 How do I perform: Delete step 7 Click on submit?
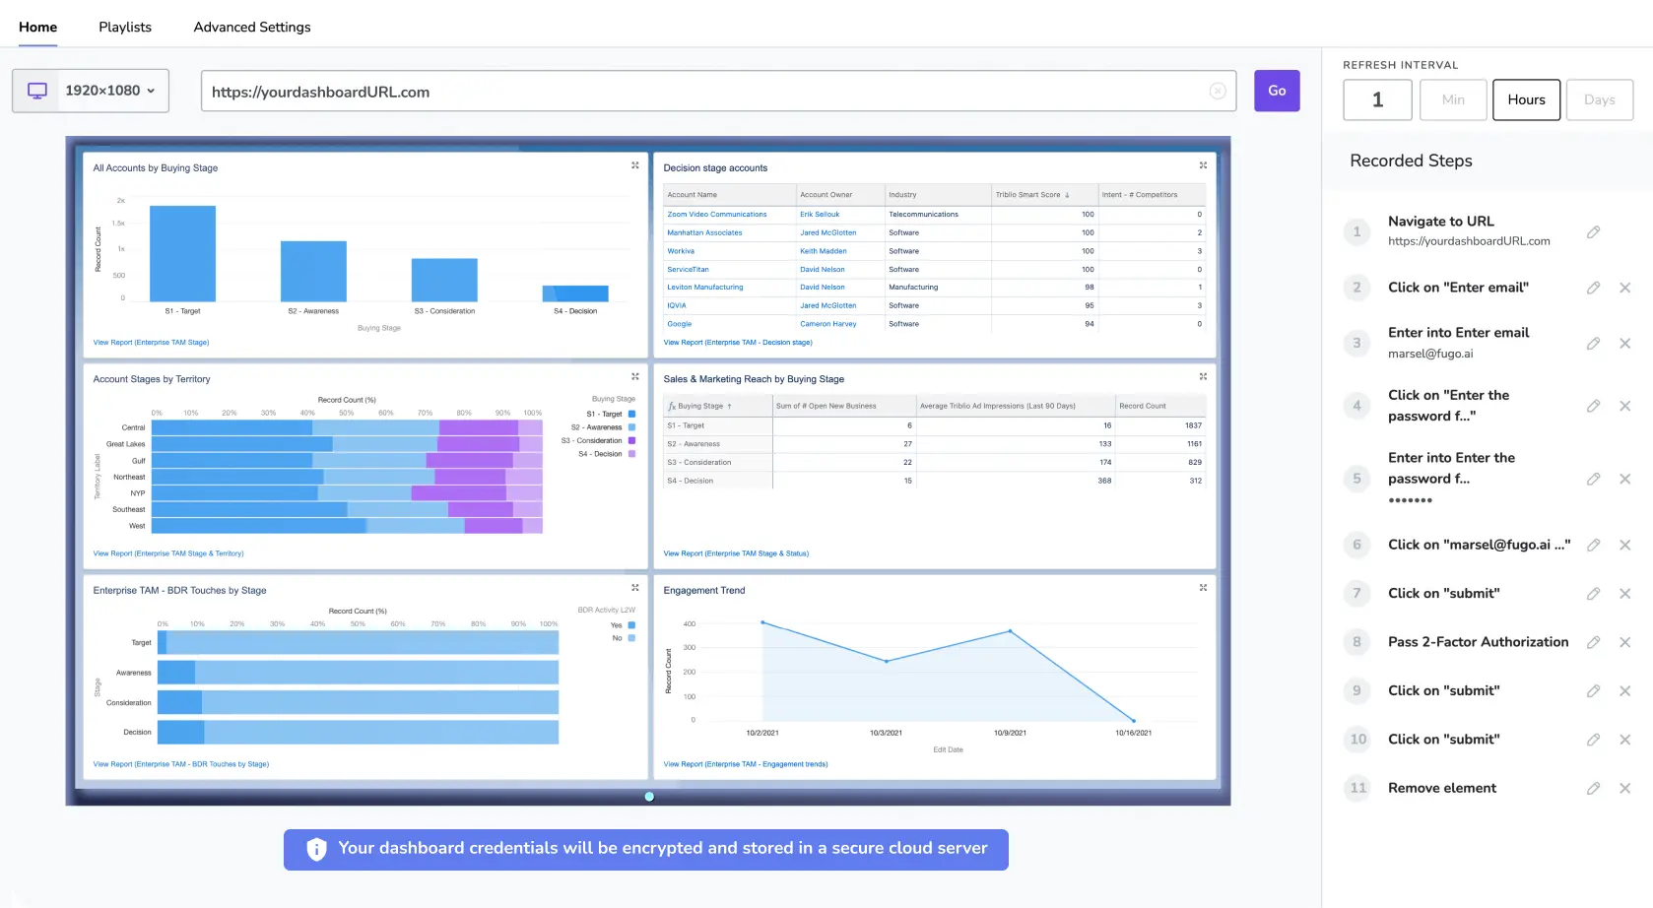click(x=1624, y=594)
